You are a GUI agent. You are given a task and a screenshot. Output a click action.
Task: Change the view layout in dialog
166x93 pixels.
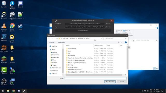(119, 42)
